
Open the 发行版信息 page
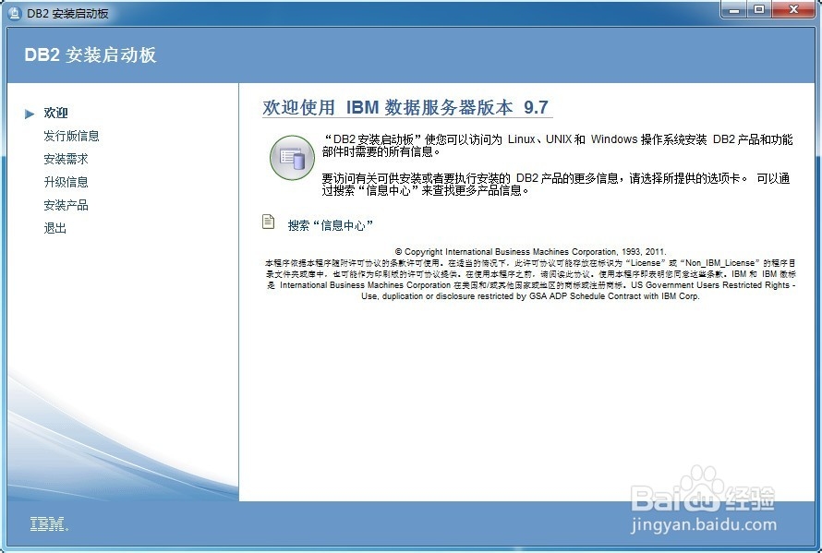point(72,135)
